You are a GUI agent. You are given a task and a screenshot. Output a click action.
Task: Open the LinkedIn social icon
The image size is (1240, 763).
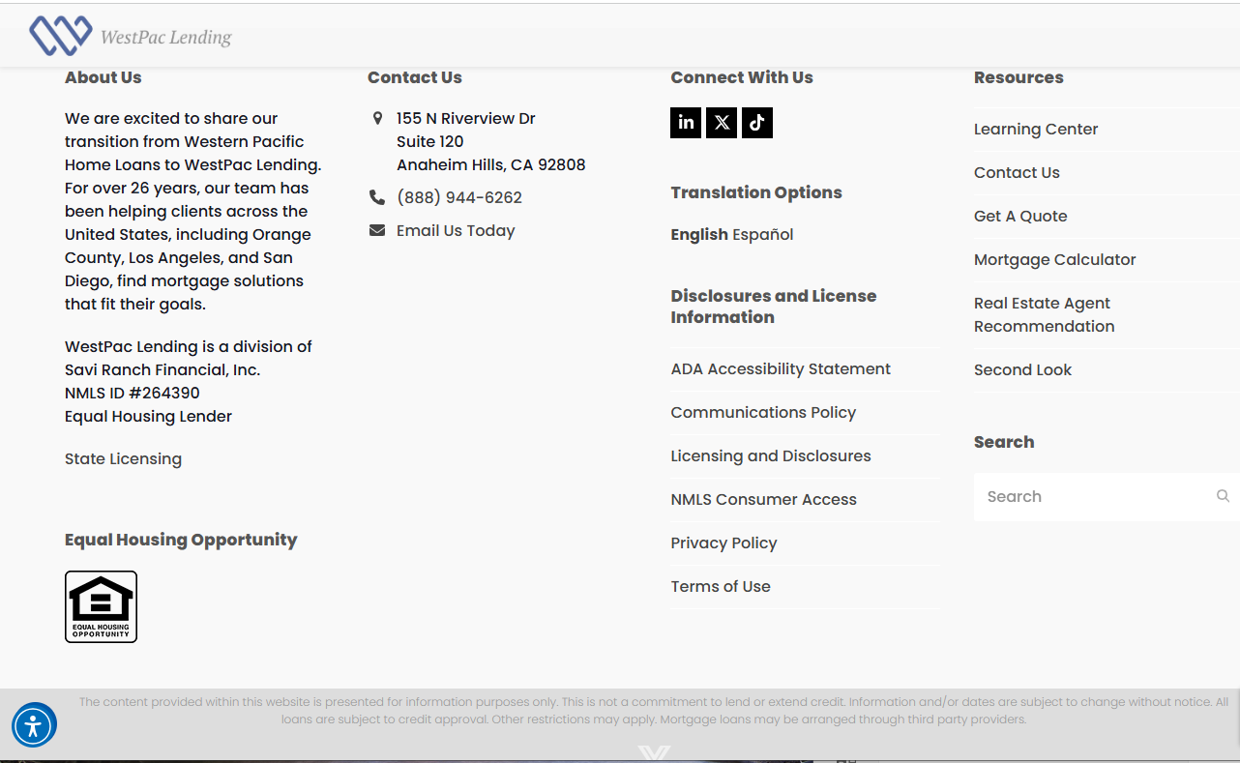[x=686, y=123]
